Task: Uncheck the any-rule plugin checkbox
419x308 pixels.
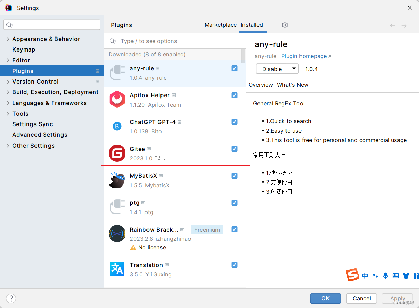Action: pyautogui.click(x=234, y=68)
